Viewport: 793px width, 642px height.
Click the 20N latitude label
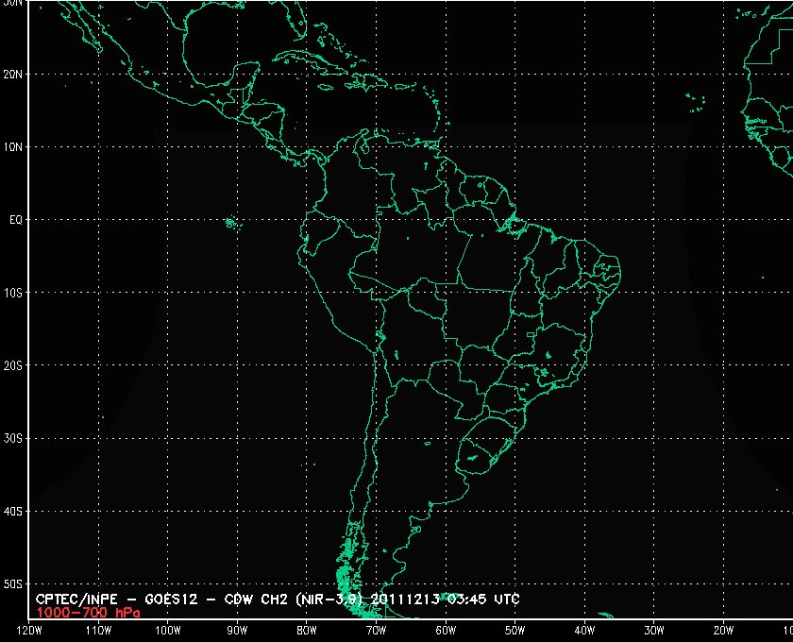(x=13, y=74)
